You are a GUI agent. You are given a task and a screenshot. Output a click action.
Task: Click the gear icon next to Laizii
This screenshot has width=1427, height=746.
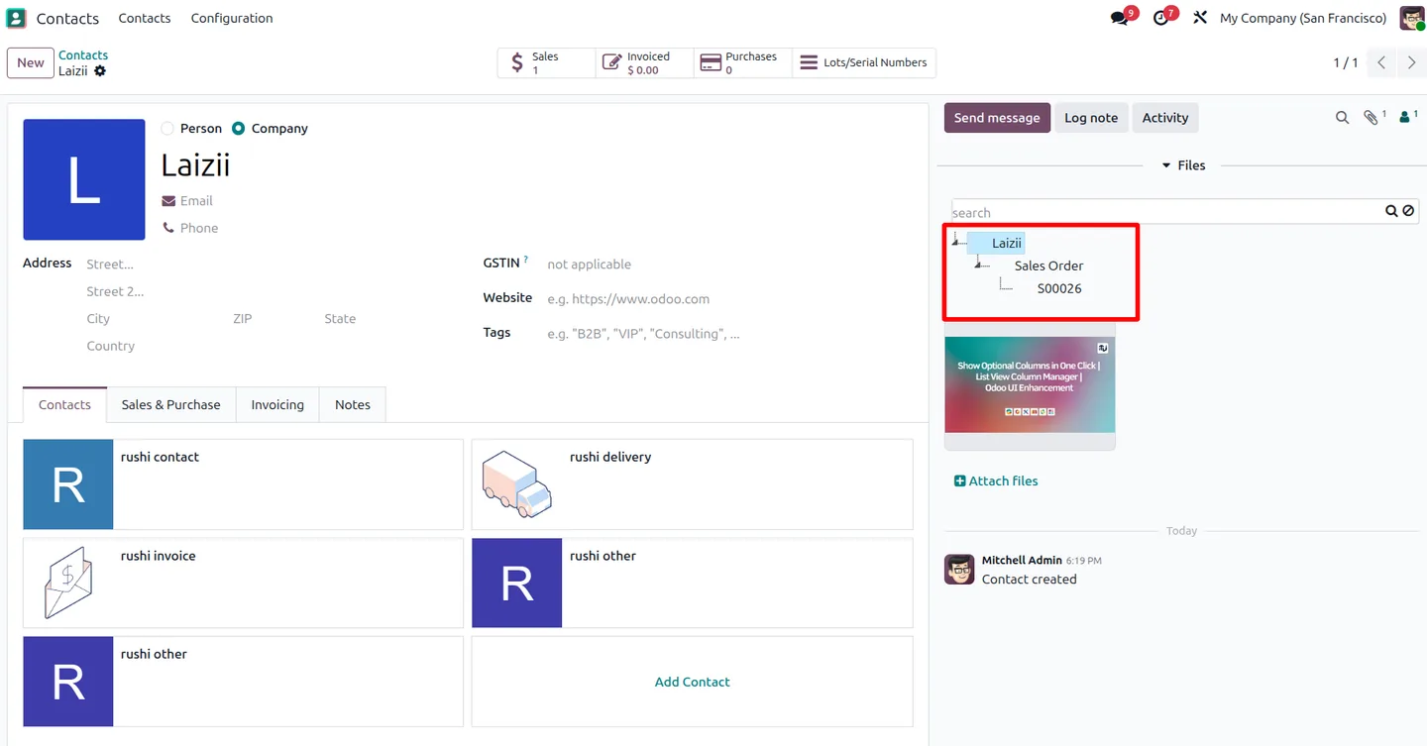point(100,71)
